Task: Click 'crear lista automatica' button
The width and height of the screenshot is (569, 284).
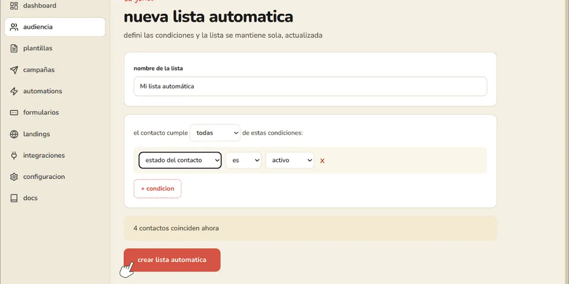Action: pyautogui.click(x=172, y=260)
